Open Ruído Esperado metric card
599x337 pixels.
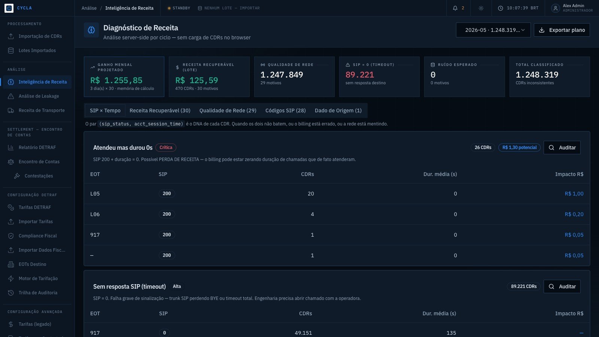tap(464, 77)
